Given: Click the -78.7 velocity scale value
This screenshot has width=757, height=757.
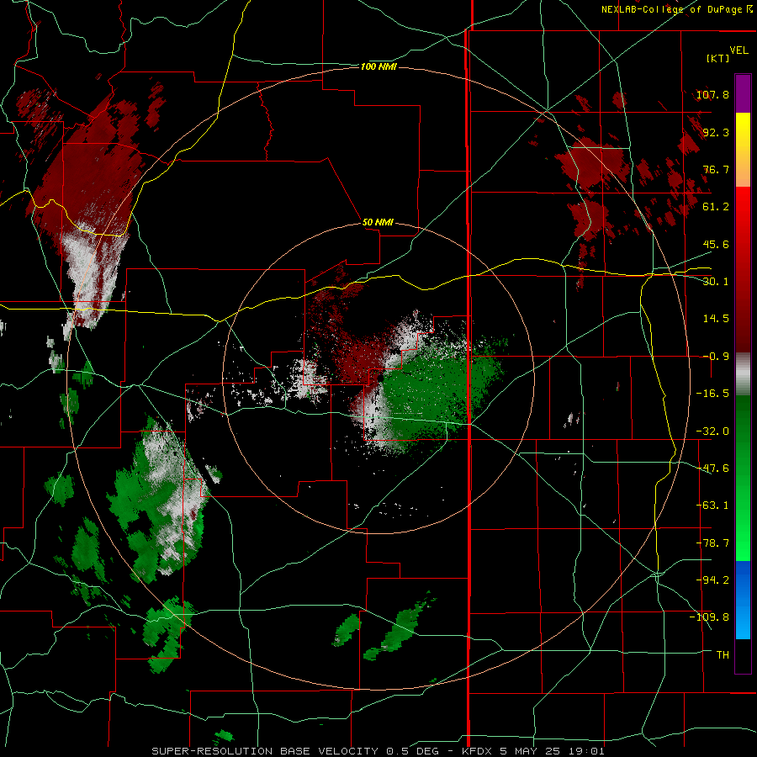Looking at the screenshot, I should (712, 543).
